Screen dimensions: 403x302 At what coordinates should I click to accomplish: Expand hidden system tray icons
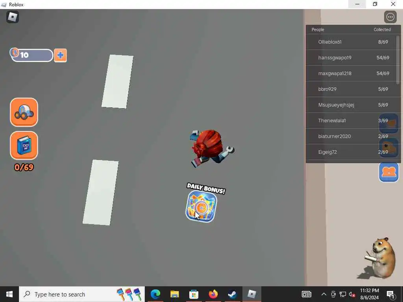click(x=324, y=294)
